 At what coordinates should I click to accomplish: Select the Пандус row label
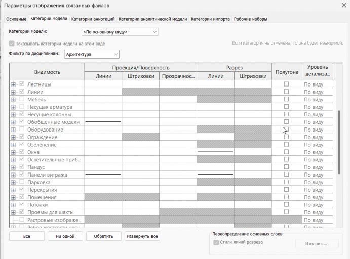[x=36, y=167]
